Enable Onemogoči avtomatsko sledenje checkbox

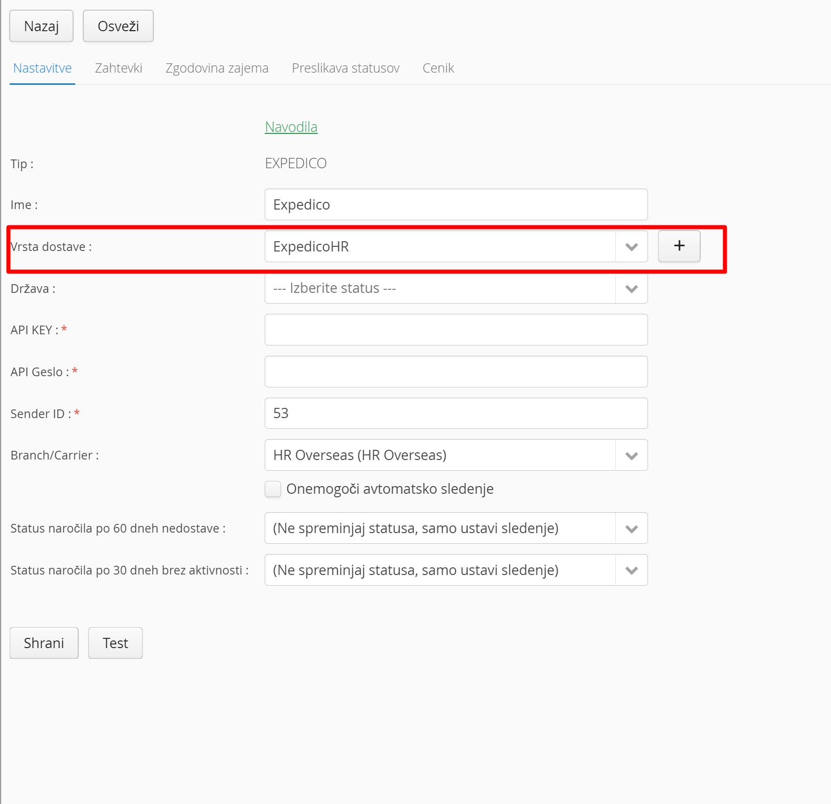point(273,489)
